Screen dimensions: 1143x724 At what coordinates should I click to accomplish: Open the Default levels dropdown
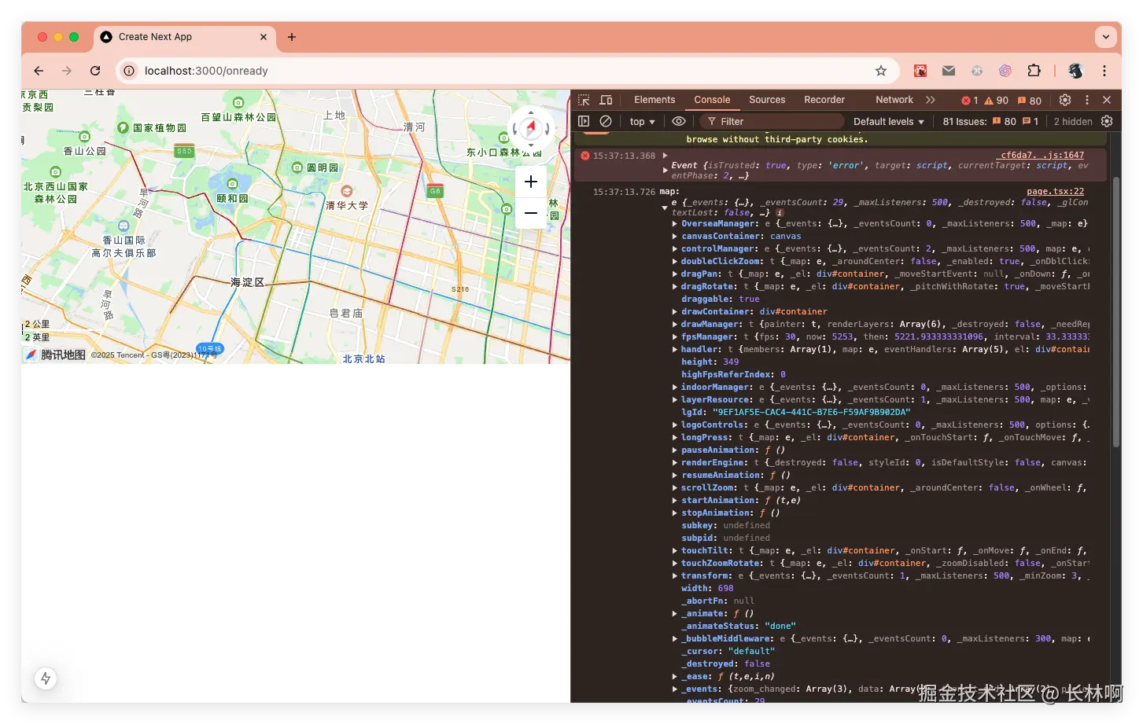coord(889,122)
